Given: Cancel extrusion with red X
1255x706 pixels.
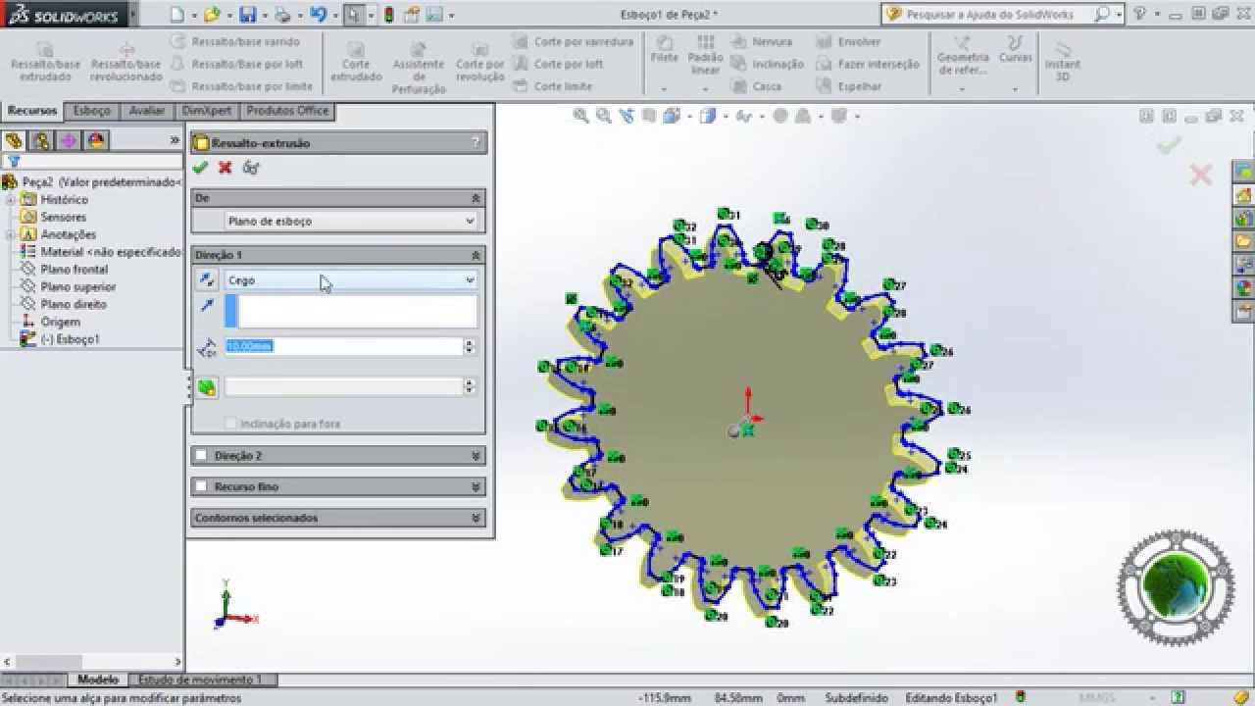Looking at the screenshot, I should [x=226, y=168].
